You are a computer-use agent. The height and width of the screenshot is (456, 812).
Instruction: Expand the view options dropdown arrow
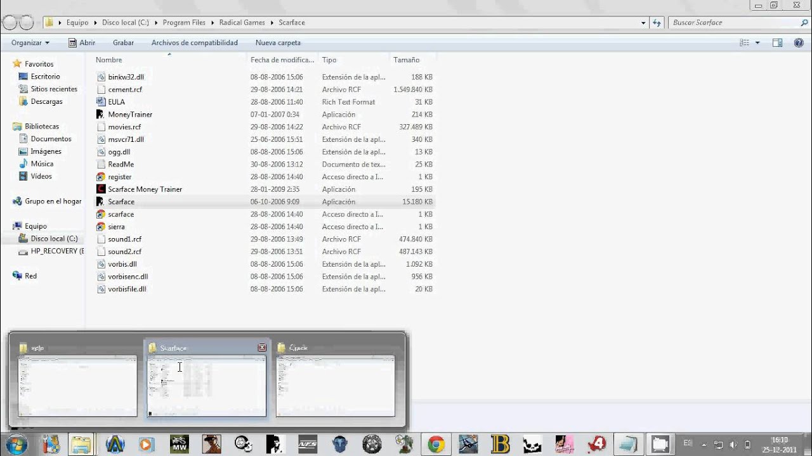(x=757, y=42)
